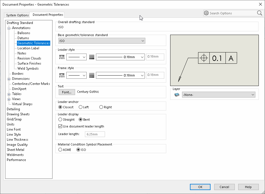Viewport: 265px width, 194px height.
Task: Close the Document Properties dialog
Action: click(260, 4)
